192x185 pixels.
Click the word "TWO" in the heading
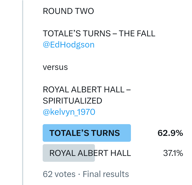click(x=85, y=11)
